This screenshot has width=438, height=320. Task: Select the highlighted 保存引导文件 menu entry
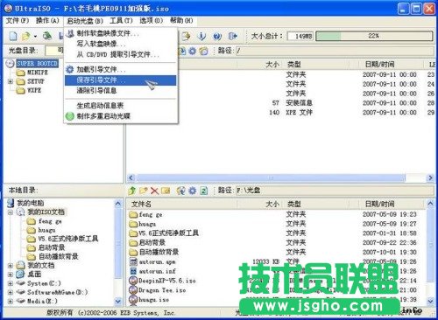pyautogui.click(x=121, y=80)
